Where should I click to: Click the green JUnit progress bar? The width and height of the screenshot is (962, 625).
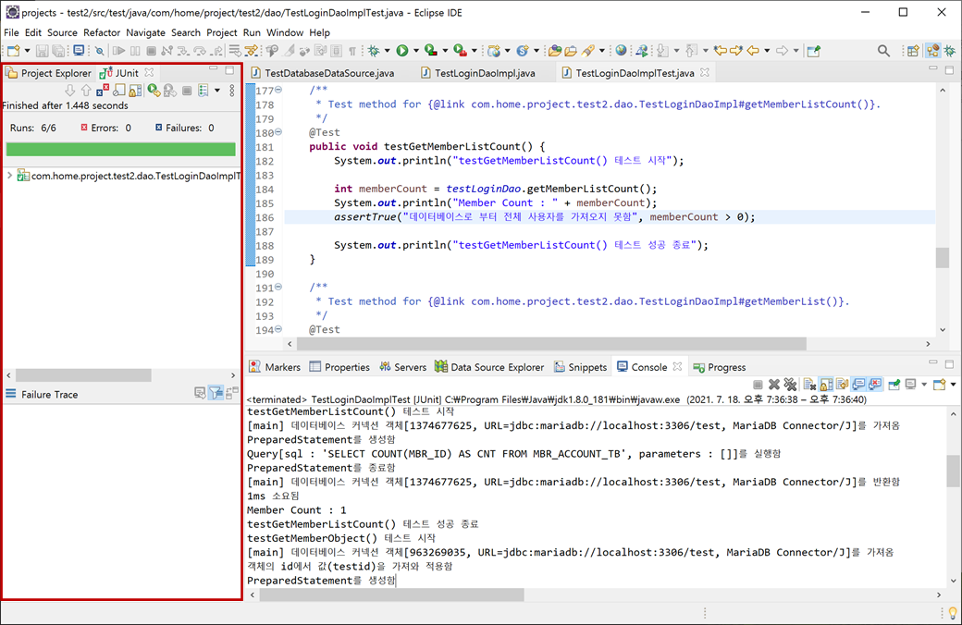121,149
